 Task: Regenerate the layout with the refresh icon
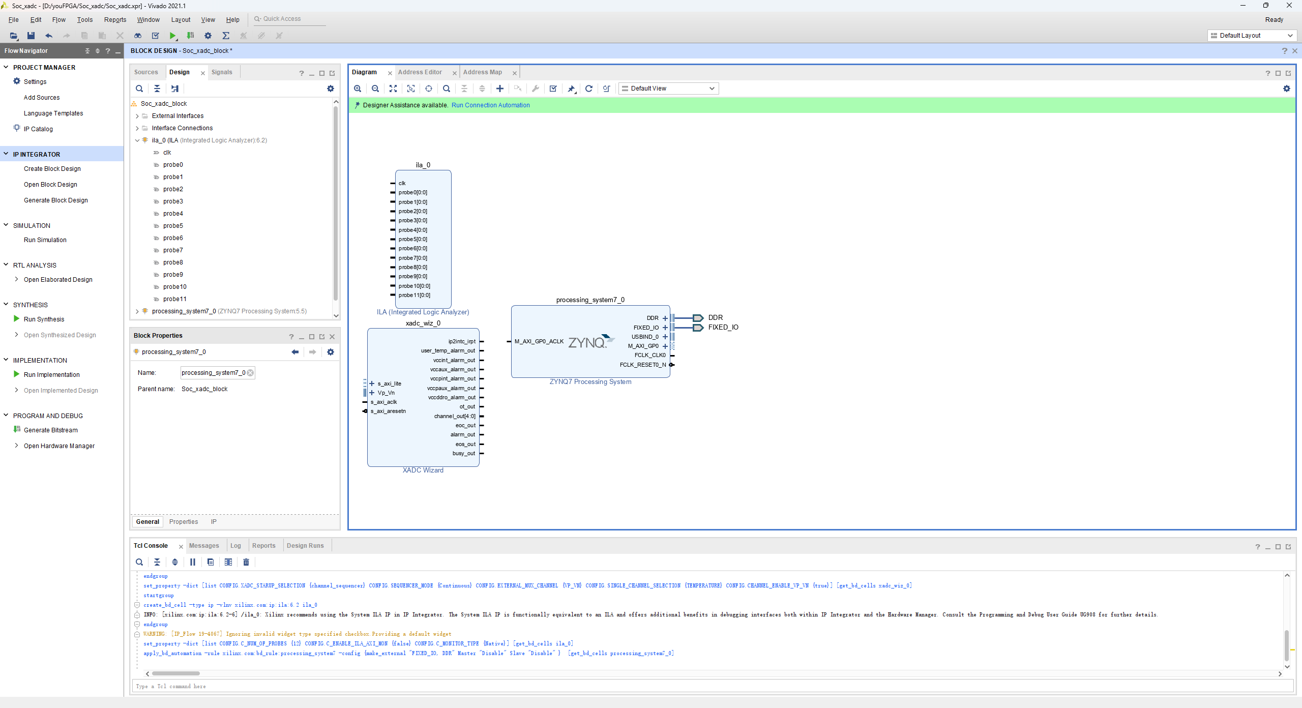(x=589, y=88)
